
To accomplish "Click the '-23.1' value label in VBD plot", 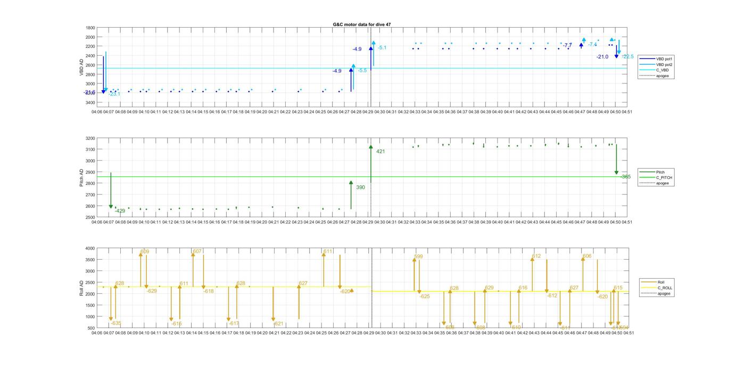I will 114,94.
